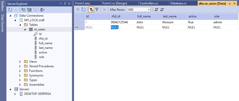Image resolution: width=239 pixels, height=101 pixels.
Task: Close the Server Explorer panel
Action: [x=69, y=4]
